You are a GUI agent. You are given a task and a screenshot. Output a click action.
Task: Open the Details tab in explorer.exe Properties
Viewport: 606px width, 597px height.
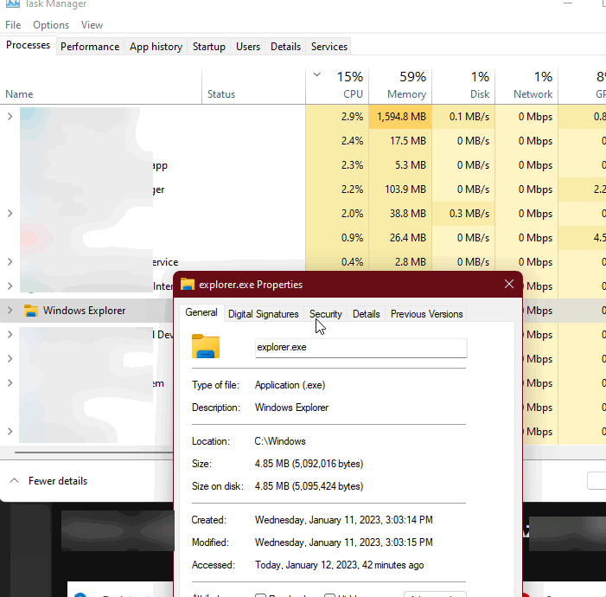point(366,314)
